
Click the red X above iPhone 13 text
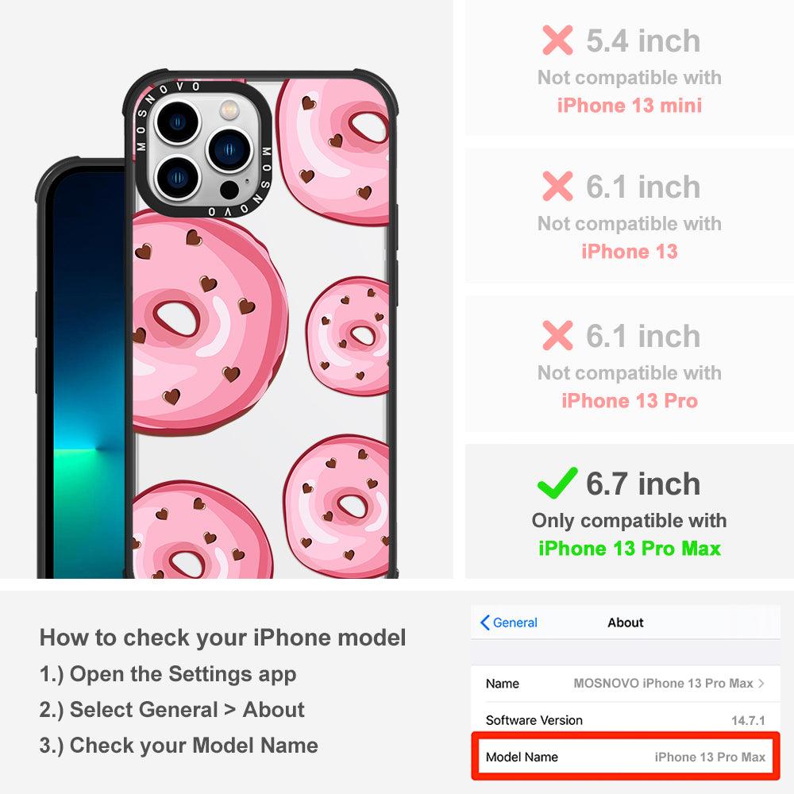pos(557,187)
